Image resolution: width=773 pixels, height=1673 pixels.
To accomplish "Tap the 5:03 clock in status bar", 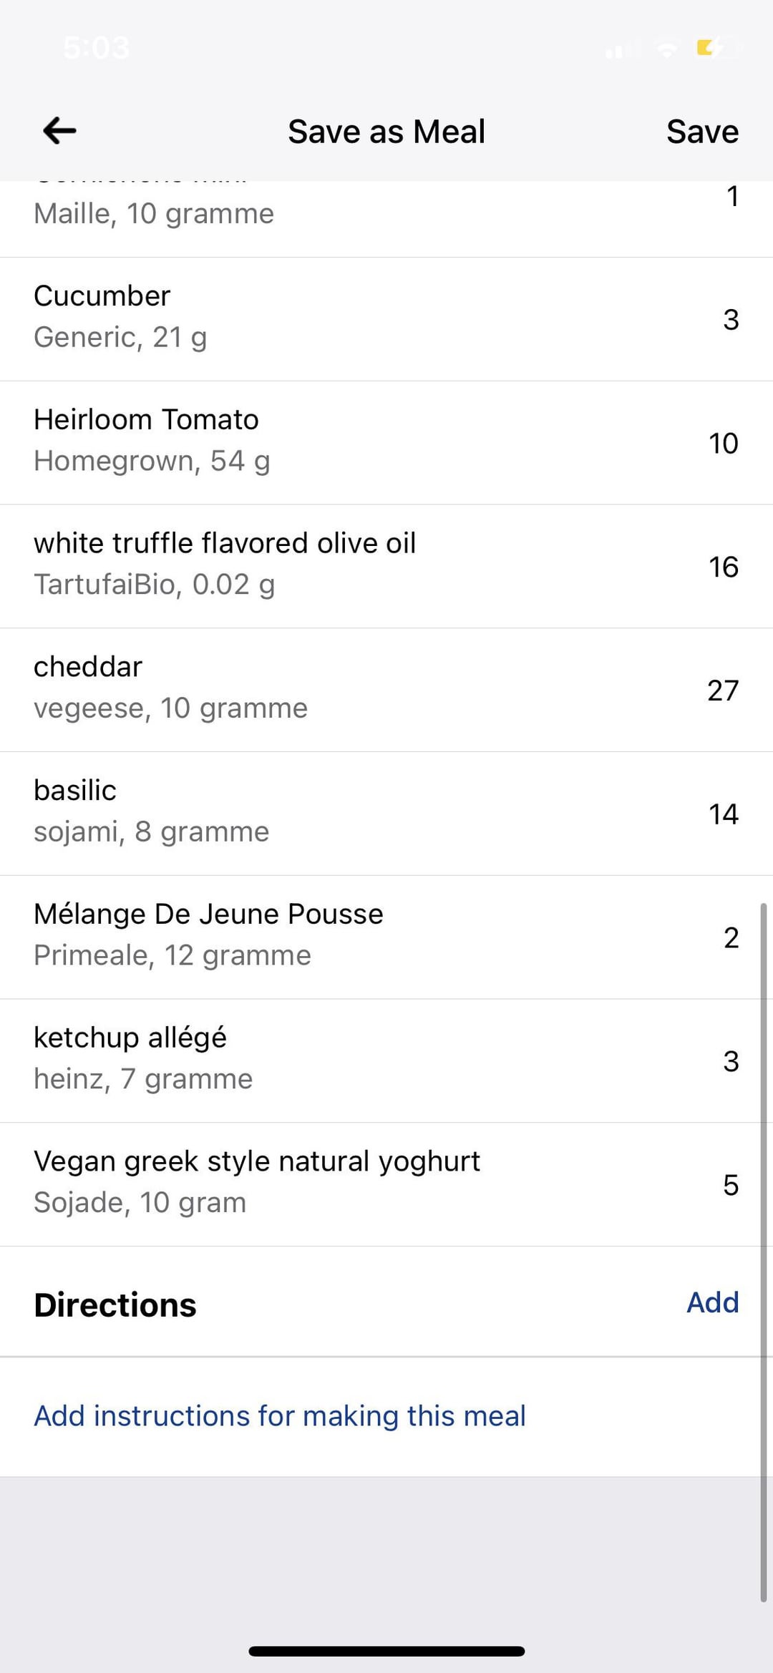I will click(x=97, y=48).
